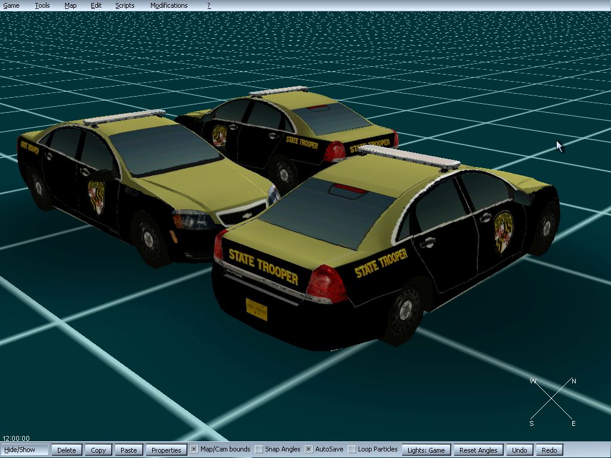
Task: Open the Modifications menu
Action: point(169,5)
